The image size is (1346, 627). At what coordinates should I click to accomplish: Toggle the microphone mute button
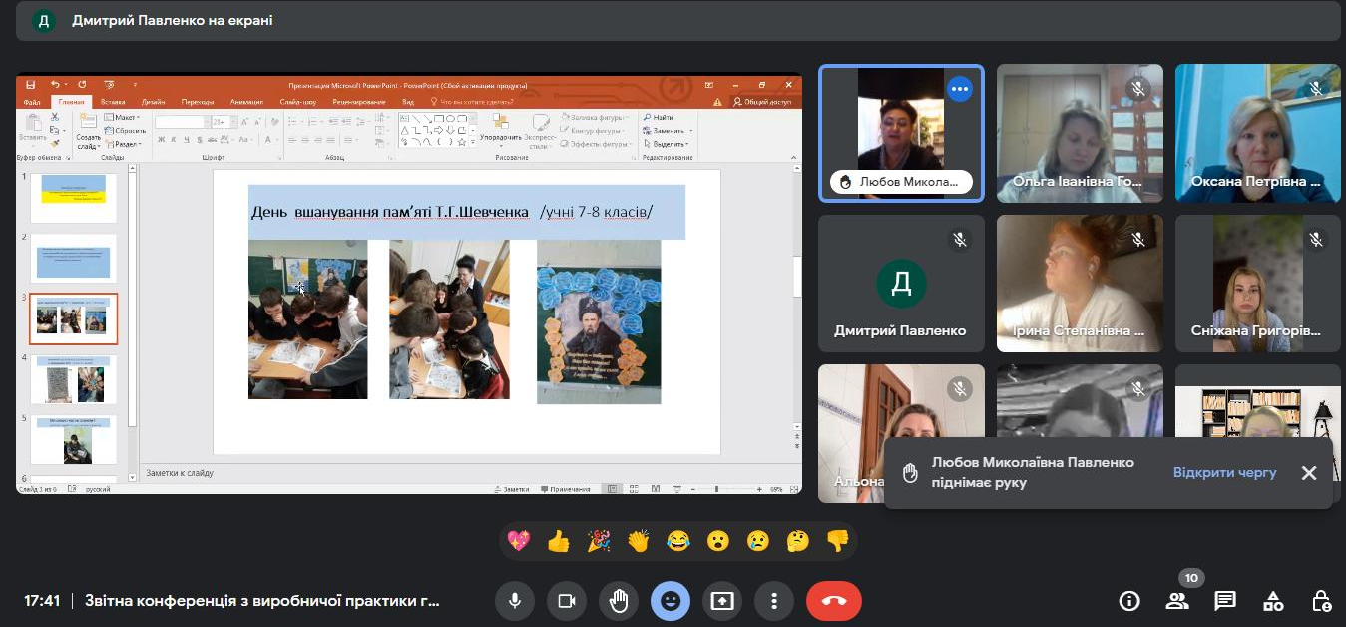(x=515, y=601)
